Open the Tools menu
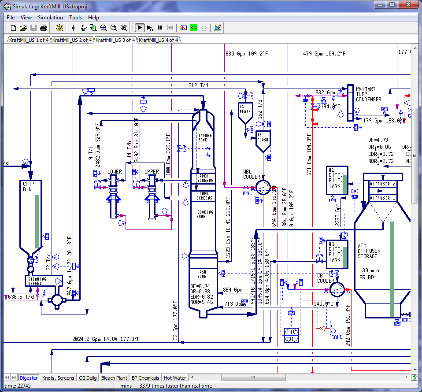 75,18
